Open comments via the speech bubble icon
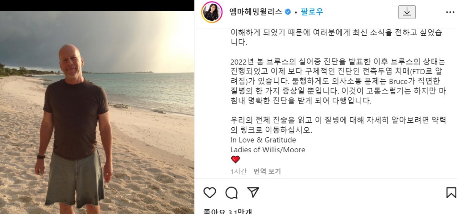Image resolution: width=457 pixels, height=214 pixels. click(x=231, y=193)
